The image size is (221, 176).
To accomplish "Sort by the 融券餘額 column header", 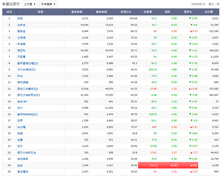I will click(x=77, y=12).
